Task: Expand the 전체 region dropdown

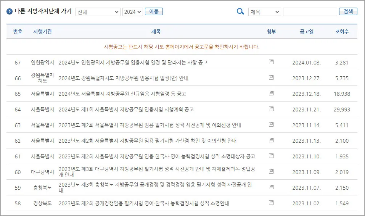Action: (98, 12)
